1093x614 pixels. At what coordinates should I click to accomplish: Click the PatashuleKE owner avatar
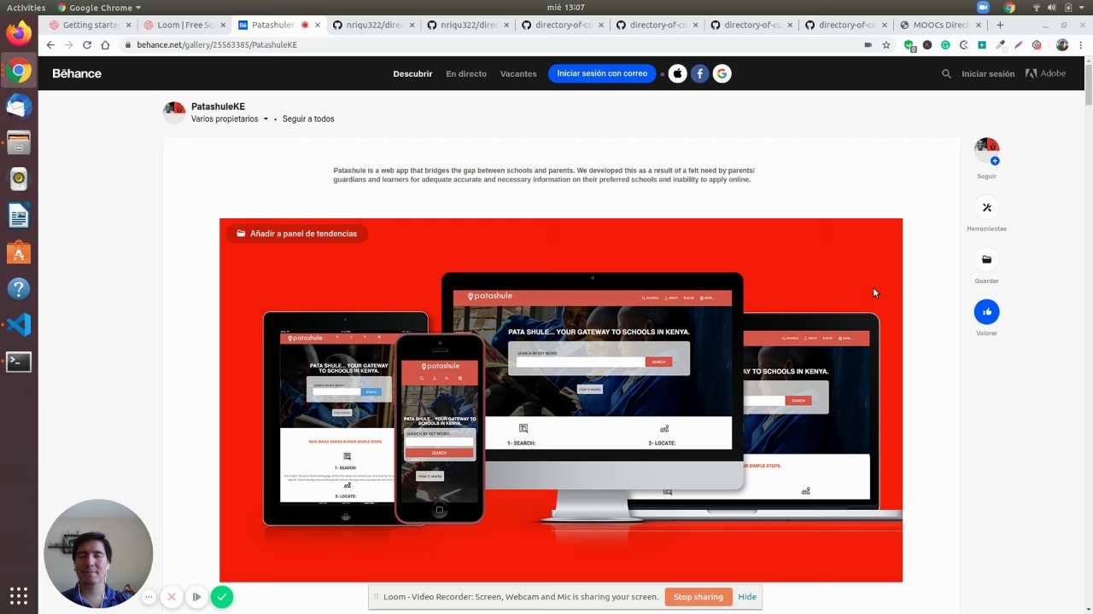point(174,113)
